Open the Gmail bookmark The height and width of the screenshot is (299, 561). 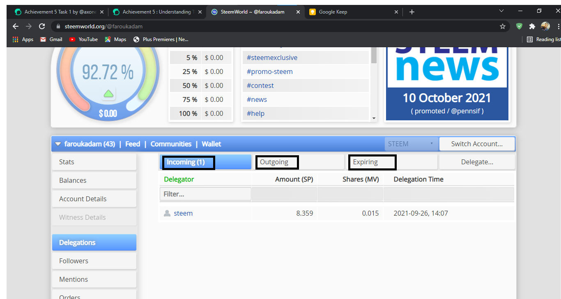(51, 39)
